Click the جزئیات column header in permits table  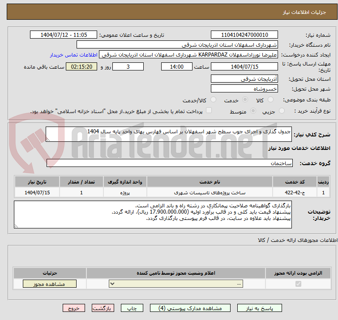50,273
